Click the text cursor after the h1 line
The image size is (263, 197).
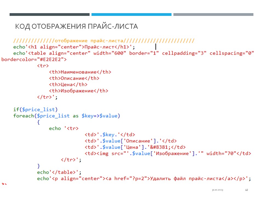tap(156, 47)
